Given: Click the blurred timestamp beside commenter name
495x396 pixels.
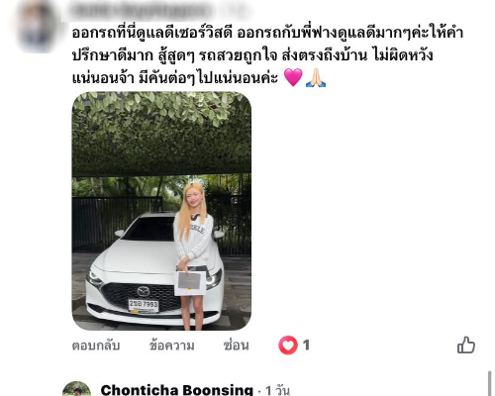Looking at the screenshot, I should tap(240, 11).
